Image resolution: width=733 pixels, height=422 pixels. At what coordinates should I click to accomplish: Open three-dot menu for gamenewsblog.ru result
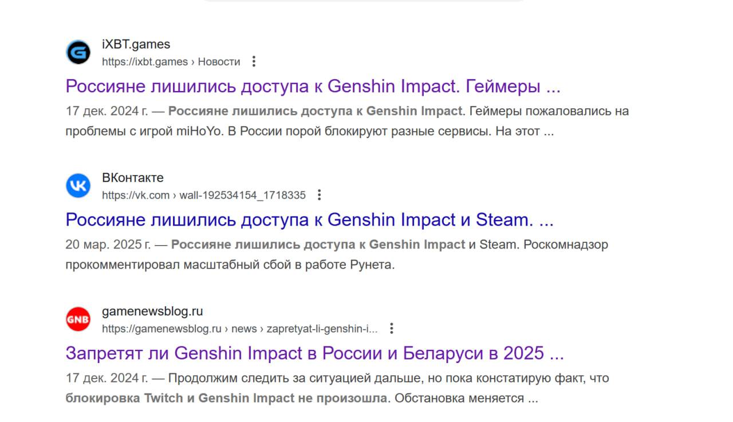coord(392,328)
